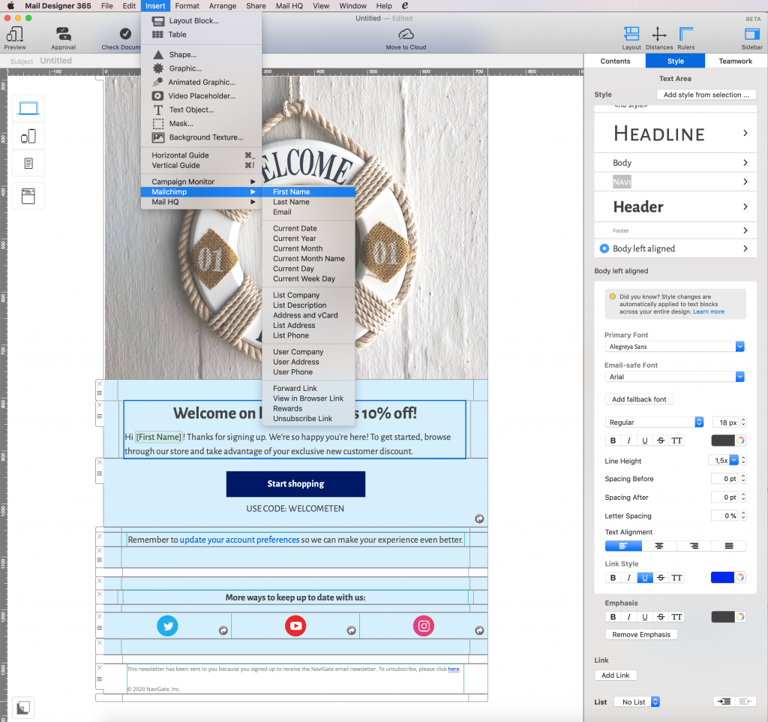Click drag handle of Start shopping block
Image resolution: width=768 pixels, height=722 pixels.
(x=100, y=474)
